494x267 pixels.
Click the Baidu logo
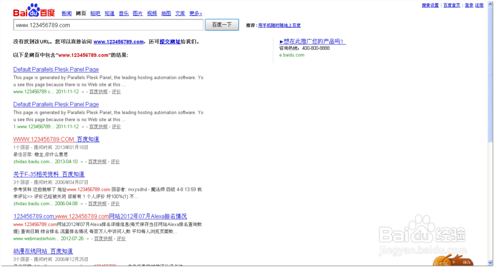point(34,10)
